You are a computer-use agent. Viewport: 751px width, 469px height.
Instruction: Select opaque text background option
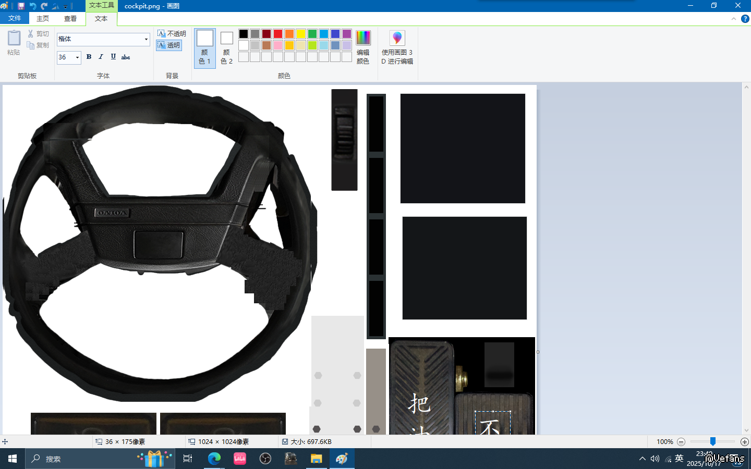pyautogui.click(x=172, y=33)
